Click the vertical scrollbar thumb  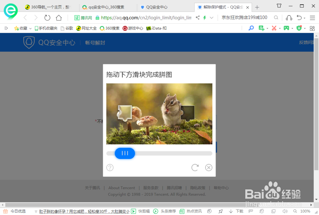click(x=316, y=104)
